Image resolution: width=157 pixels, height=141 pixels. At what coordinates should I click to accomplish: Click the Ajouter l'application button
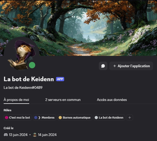click(131, 66)
